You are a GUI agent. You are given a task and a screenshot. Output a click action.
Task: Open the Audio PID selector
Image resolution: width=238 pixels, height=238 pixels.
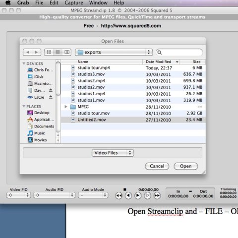coord(55,195)
